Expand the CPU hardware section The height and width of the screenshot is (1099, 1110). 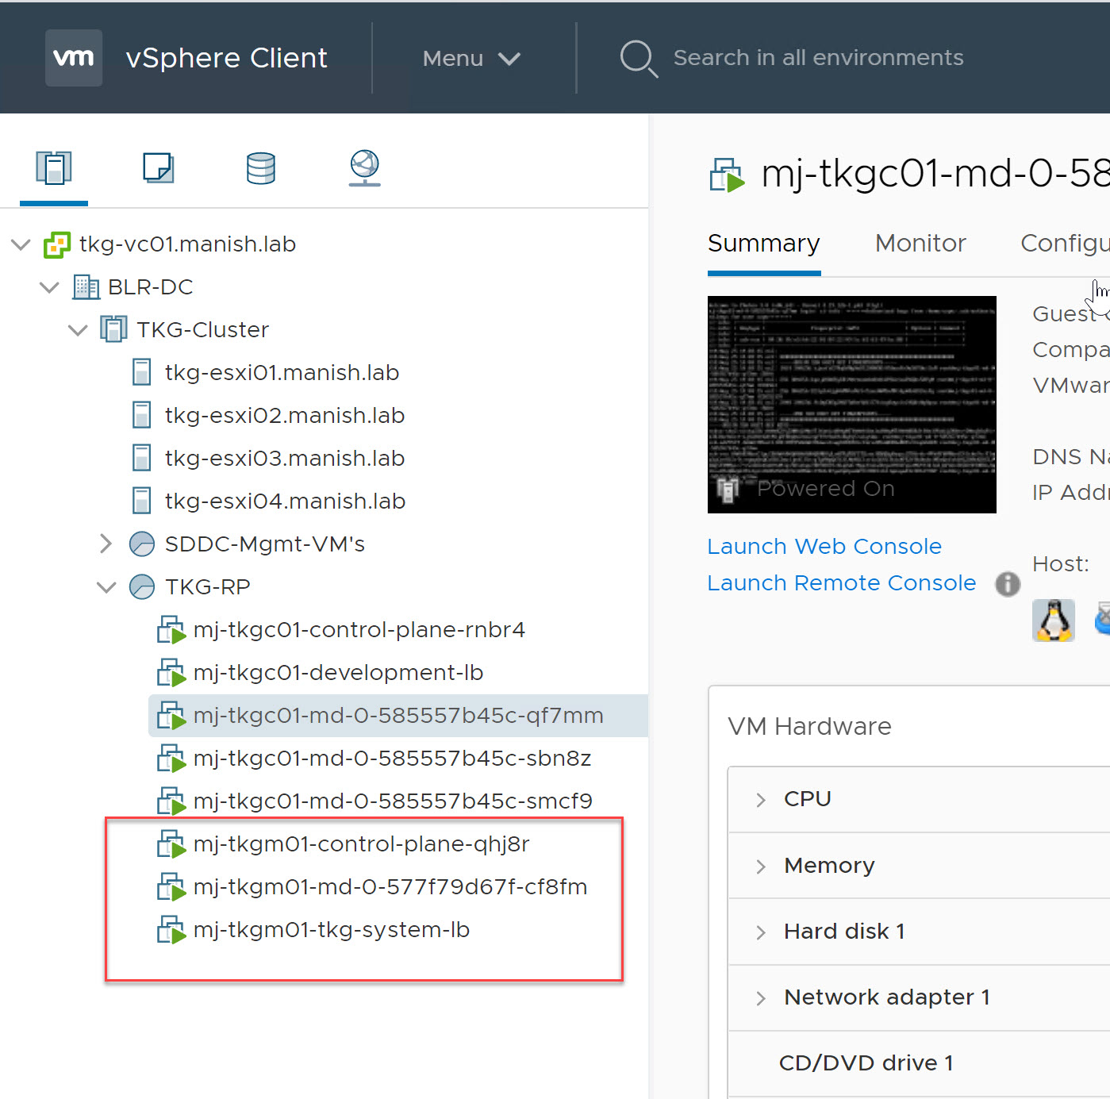pyautogui.click(x=761, y=800)
